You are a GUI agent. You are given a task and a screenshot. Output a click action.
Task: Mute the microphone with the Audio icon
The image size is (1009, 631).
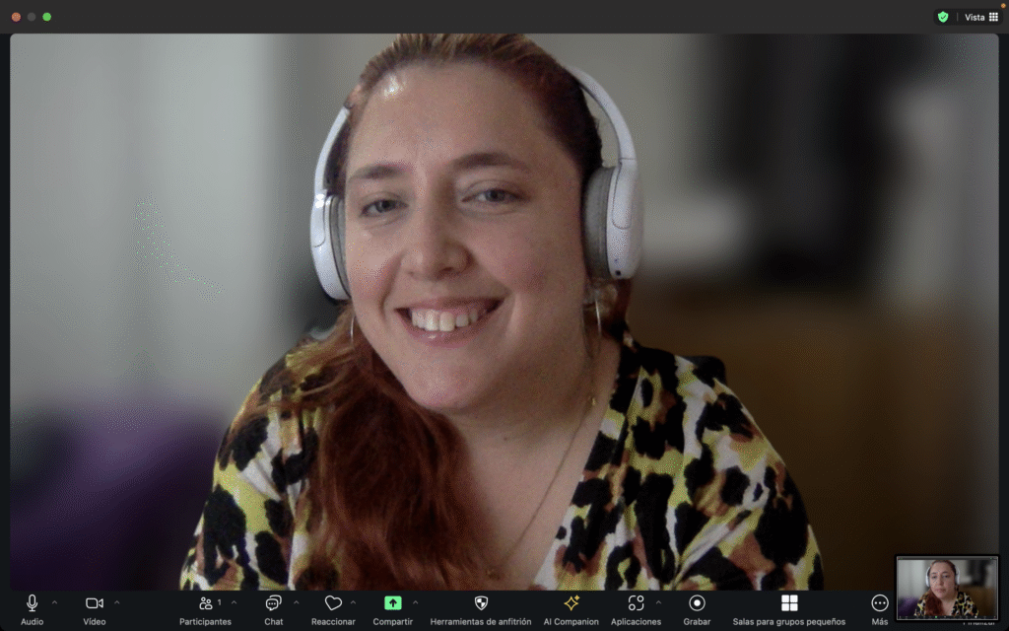pyautogui.click(x=32, y=602)
